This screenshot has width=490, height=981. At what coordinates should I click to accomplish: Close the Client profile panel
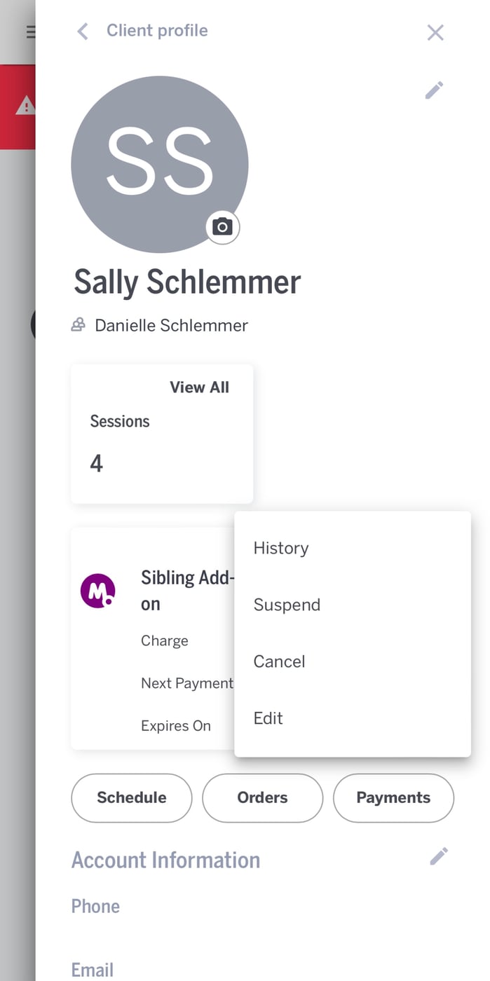pos(435,32)
